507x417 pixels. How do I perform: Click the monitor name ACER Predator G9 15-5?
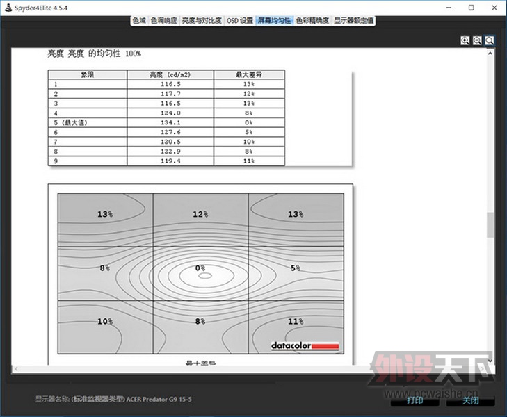159,399
